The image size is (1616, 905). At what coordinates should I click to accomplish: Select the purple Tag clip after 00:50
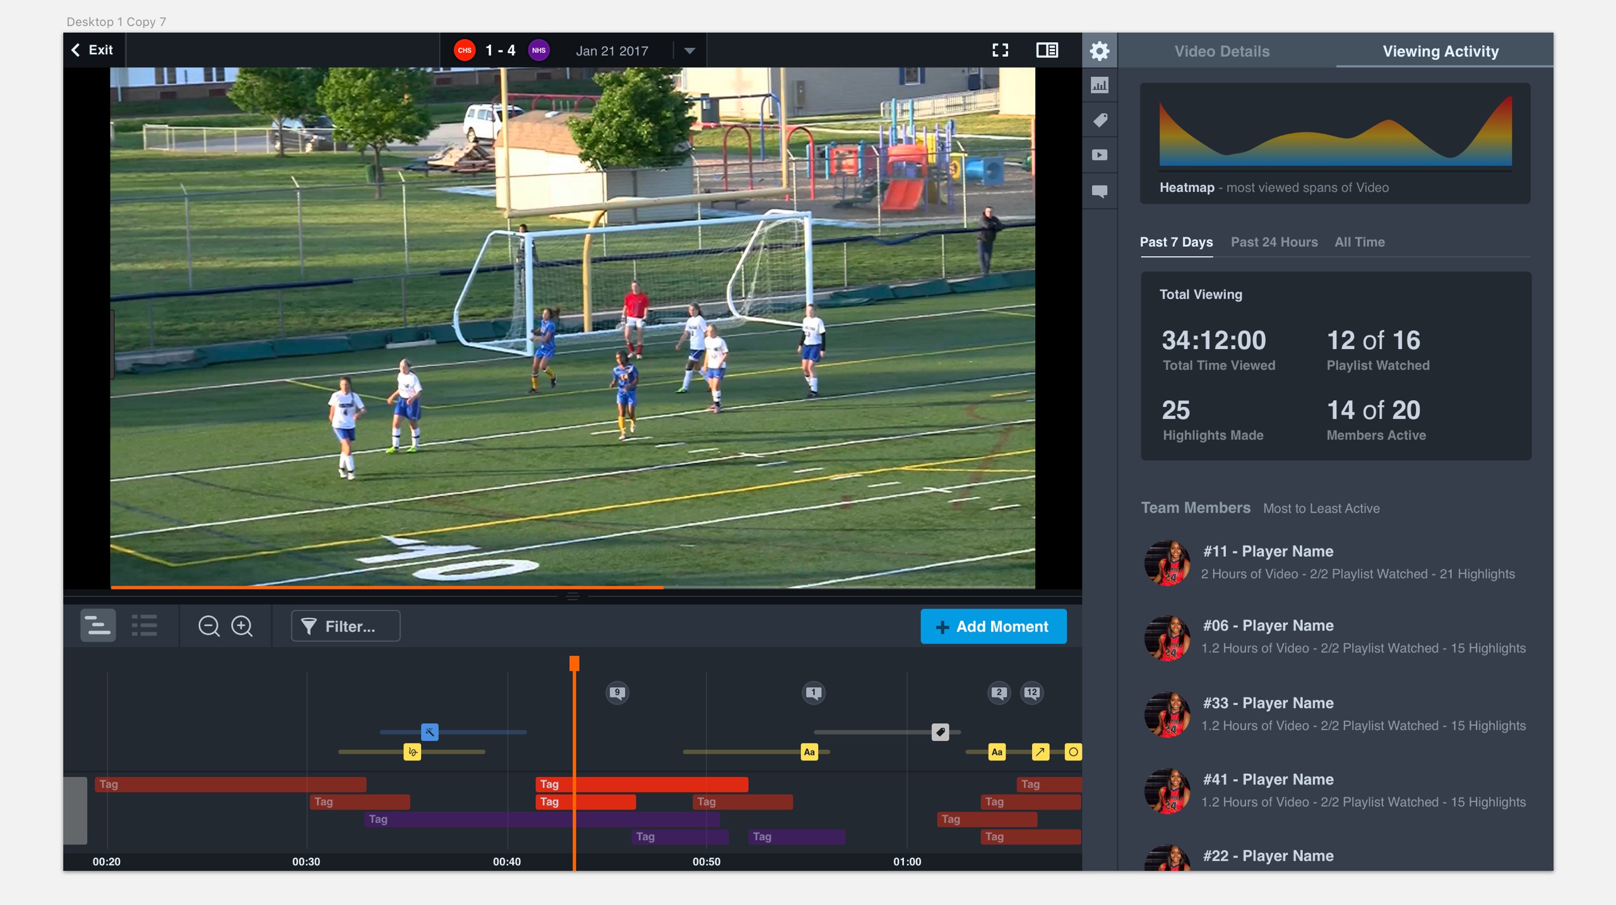pos(797,836)
